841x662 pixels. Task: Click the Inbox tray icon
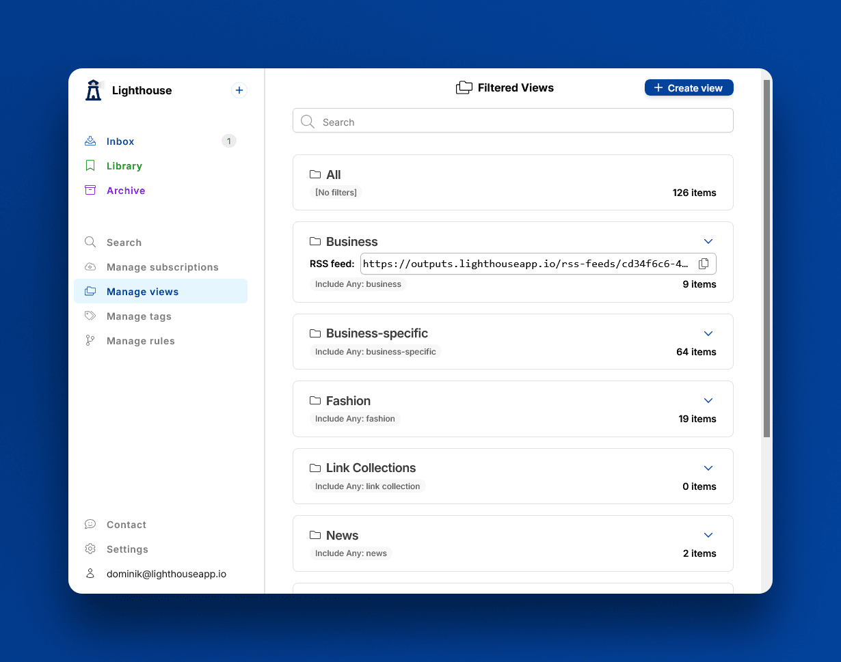click(x=90, y=141)
